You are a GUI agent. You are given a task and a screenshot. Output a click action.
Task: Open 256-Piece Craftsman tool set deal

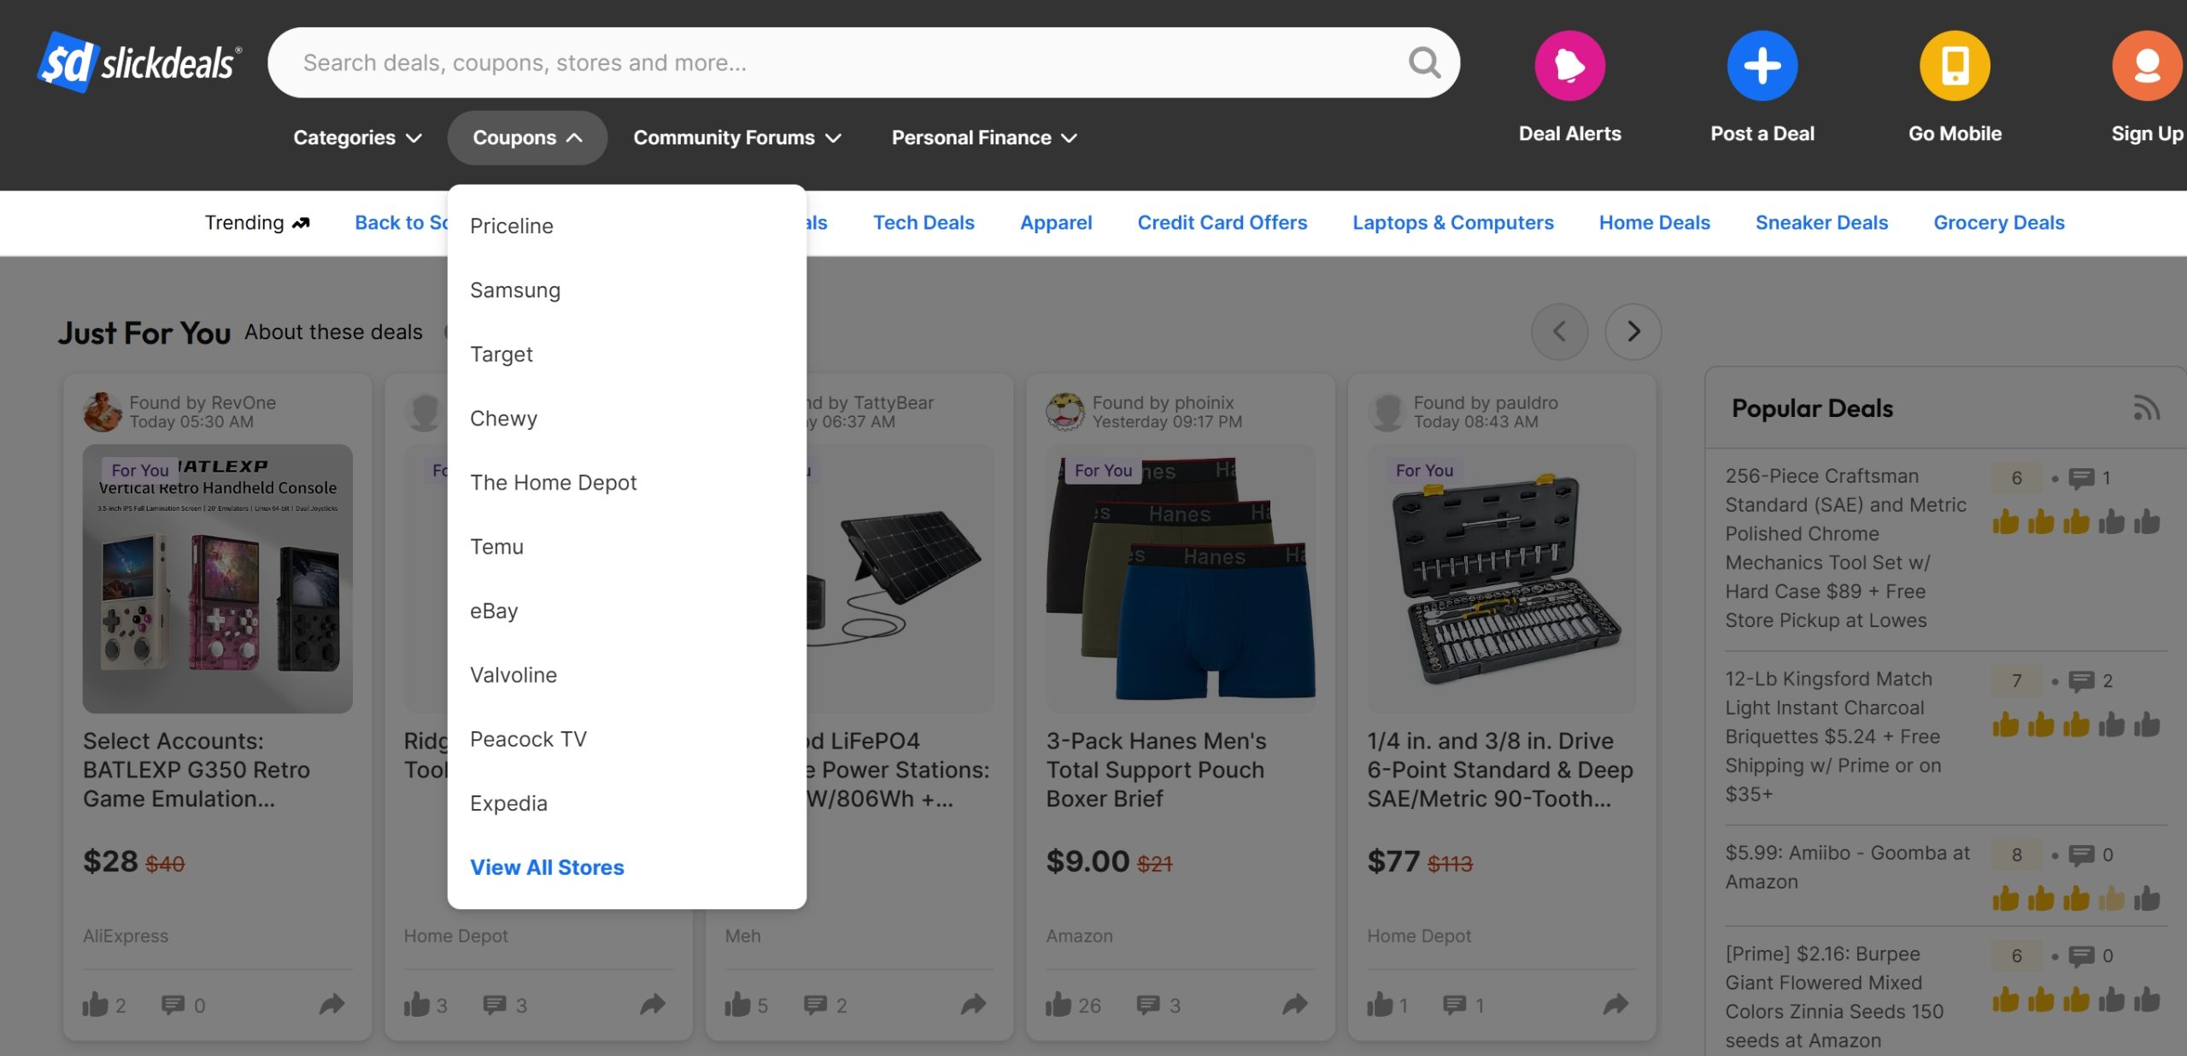1845,549
